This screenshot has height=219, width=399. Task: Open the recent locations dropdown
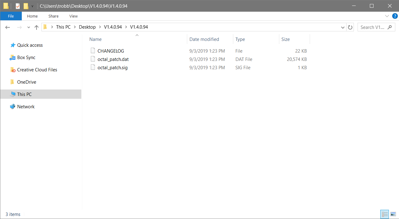click(x=29, y=27)
